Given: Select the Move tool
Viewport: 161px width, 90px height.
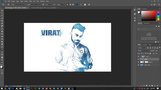Looking at the screenshot, I should [x=2, y=10].
